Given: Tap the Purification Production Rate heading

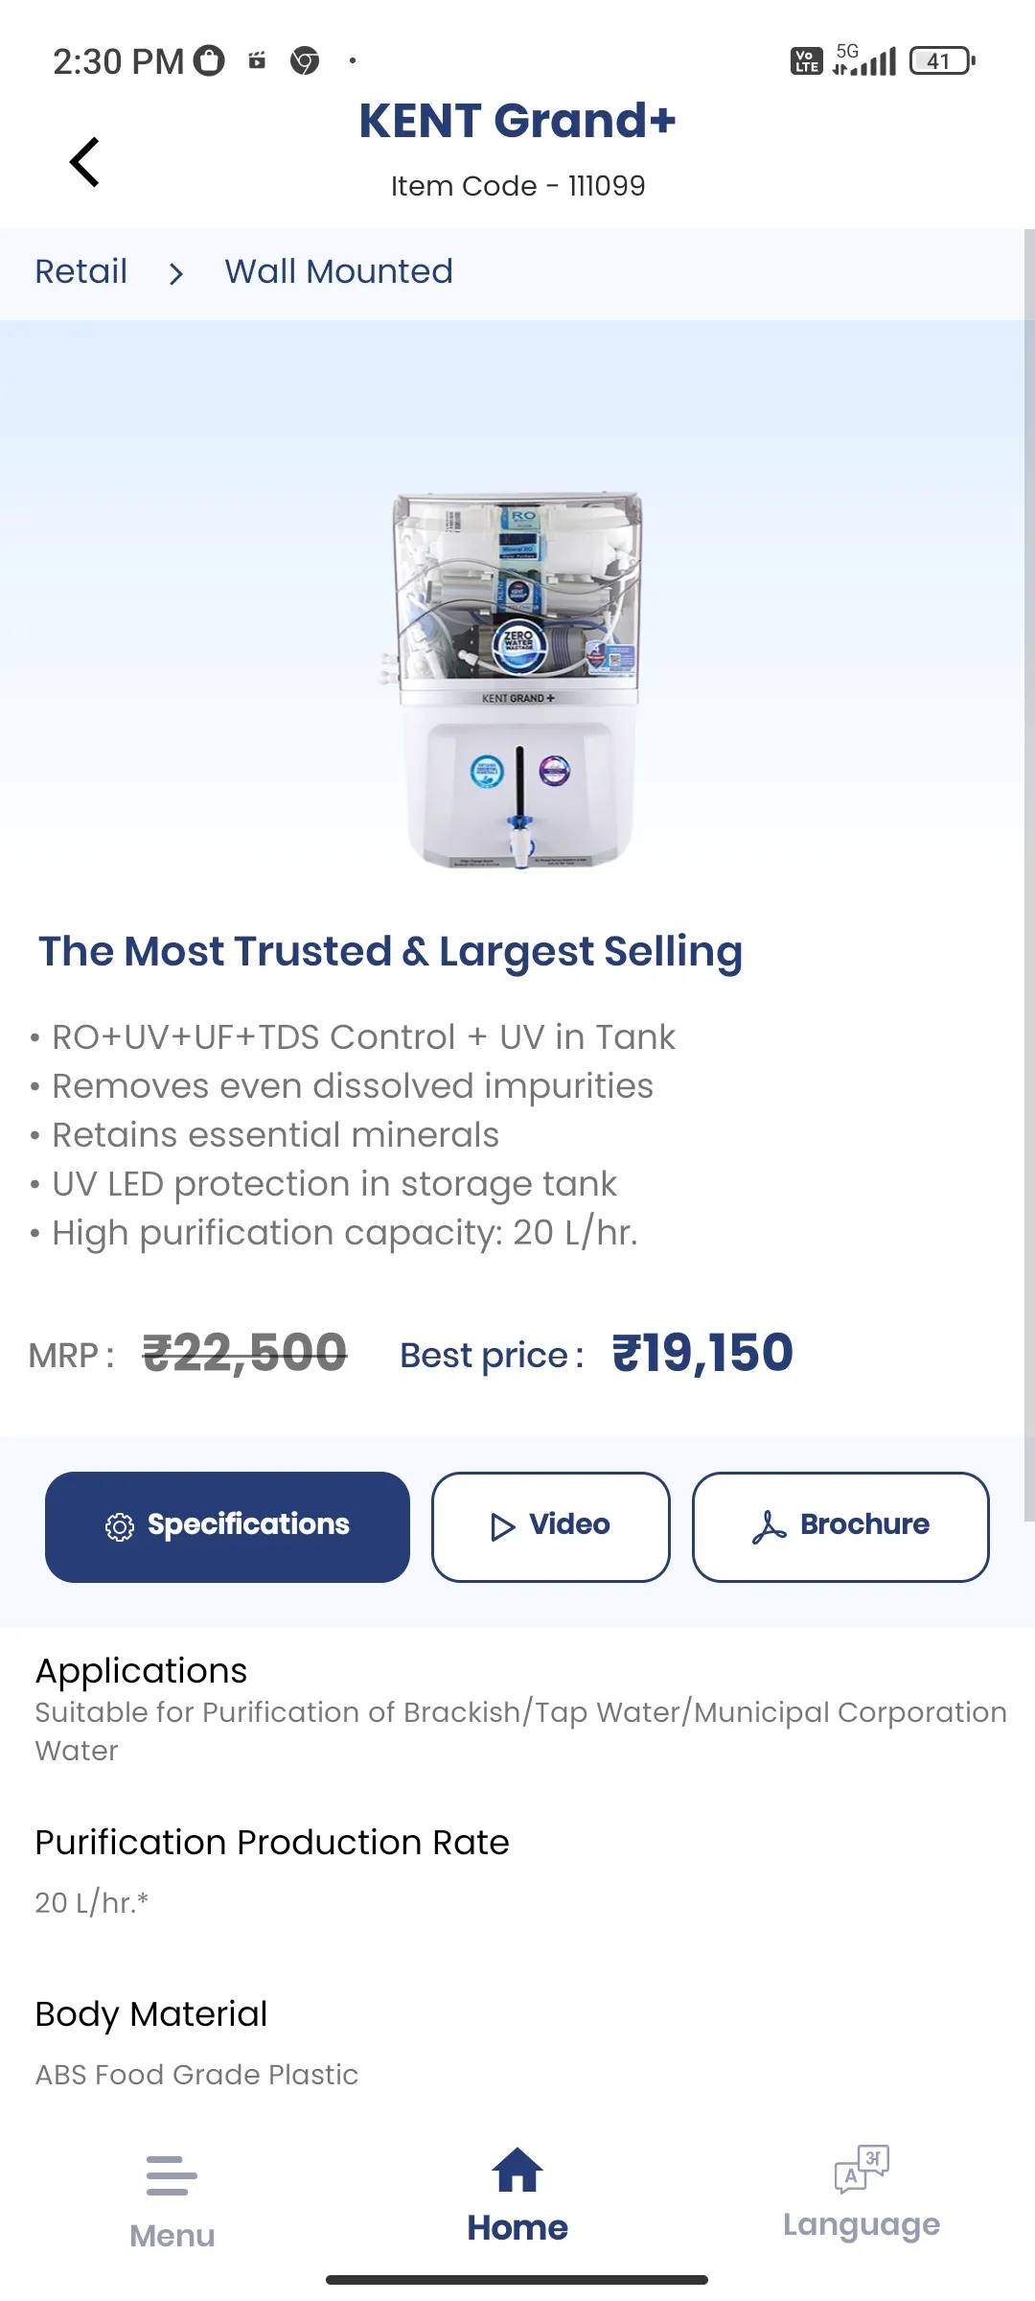Looking at the screenshot, I should tap(272, 1843).
